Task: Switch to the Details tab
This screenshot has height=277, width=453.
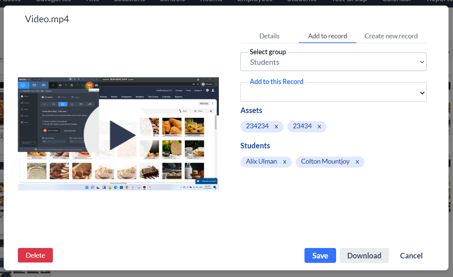Action: [x=269, y=36]
